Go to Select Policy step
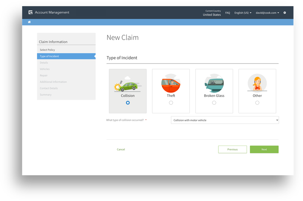Viewport: 303px width, 201px height. (47, 50)
